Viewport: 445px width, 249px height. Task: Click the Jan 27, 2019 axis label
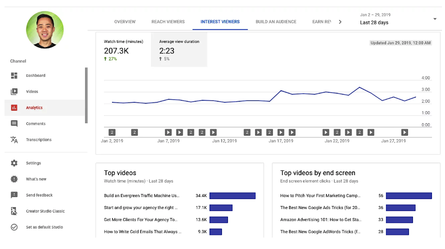(393, 141)
